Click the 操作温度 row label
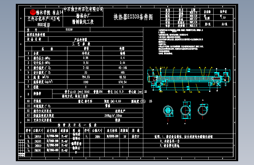The height and width of the screenshot is (165, 254). pyautogui.click(x=42, y=68)
